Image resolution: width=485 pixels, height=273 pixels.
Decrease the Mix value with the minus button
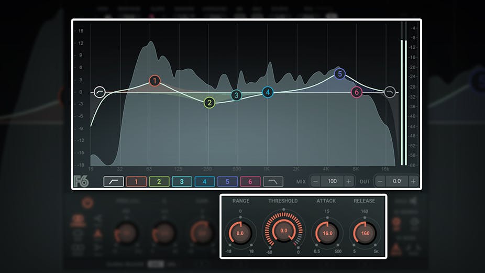pos(316,181)
